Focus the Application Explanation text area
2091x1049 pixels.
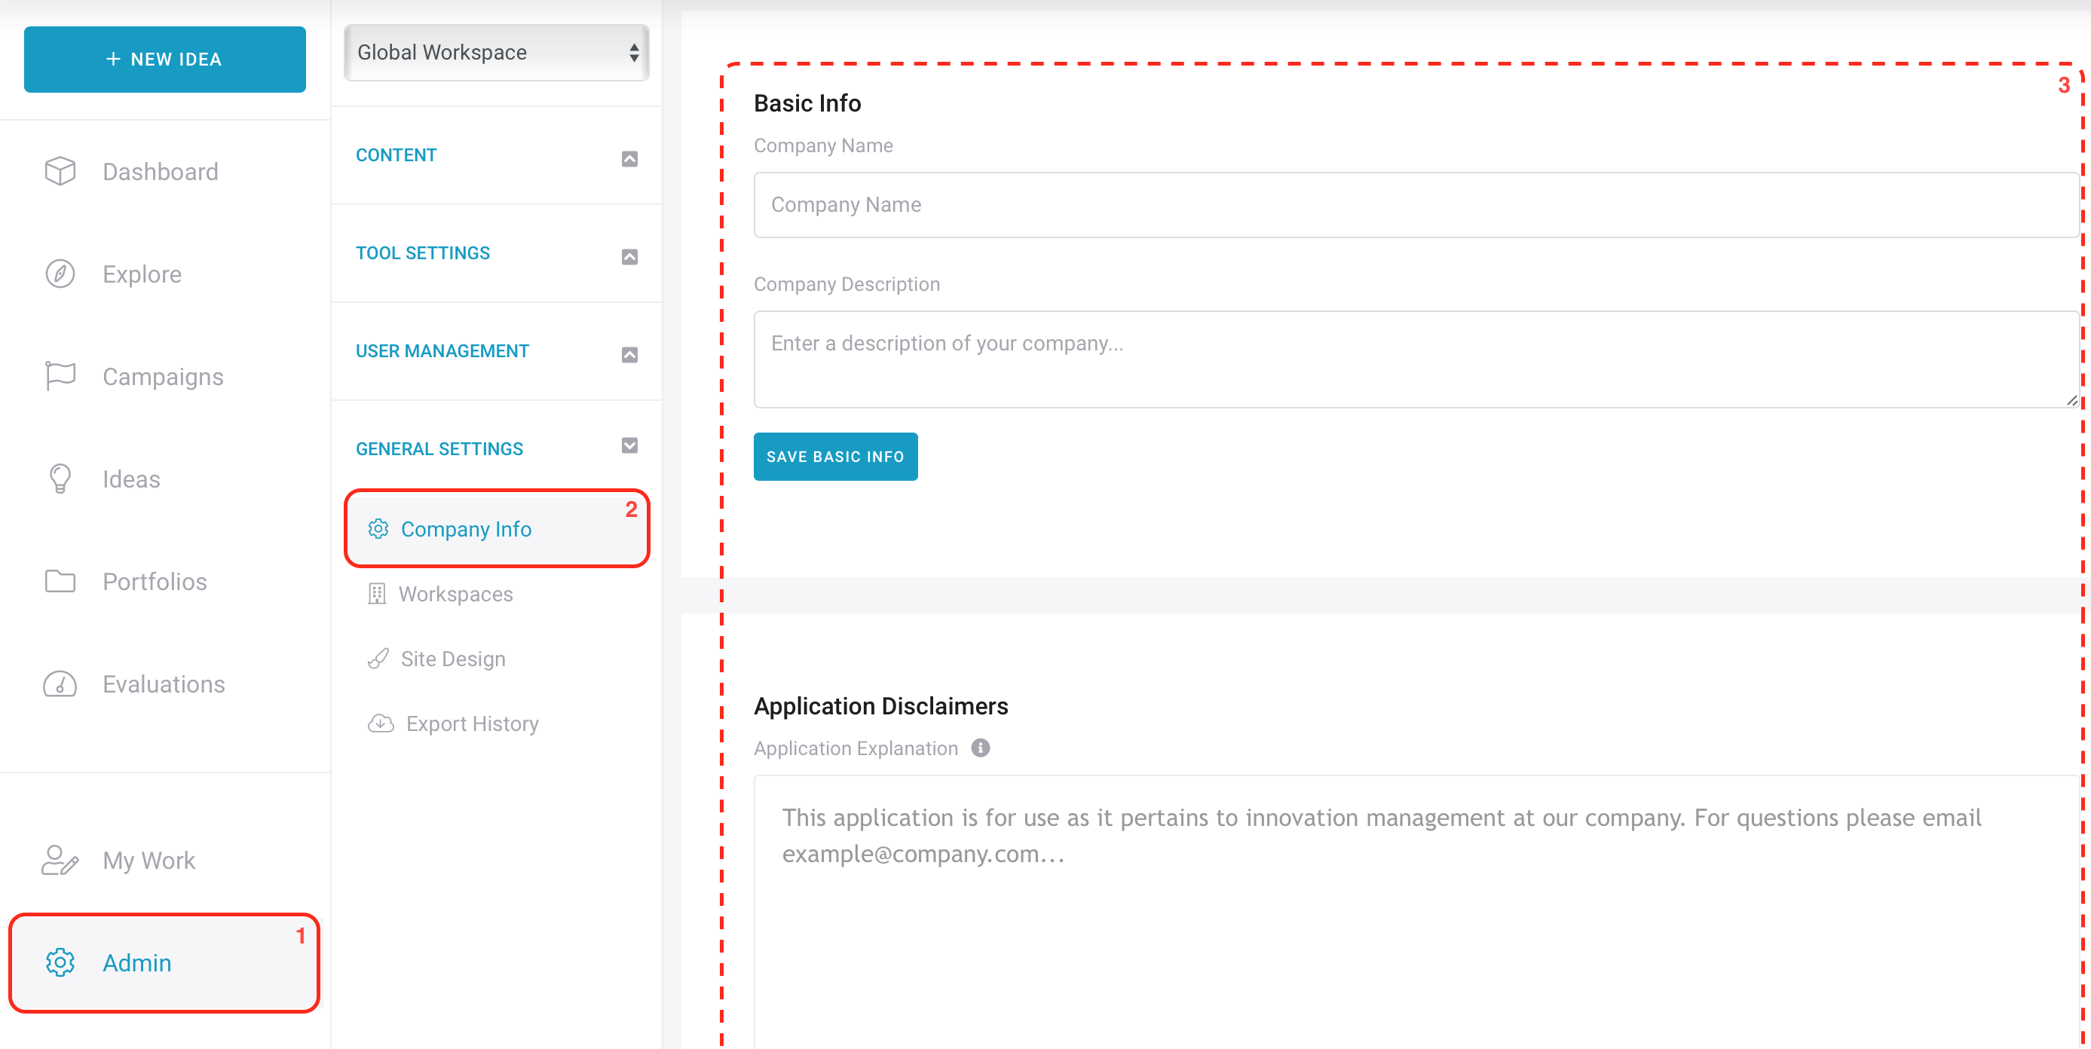1416,911
